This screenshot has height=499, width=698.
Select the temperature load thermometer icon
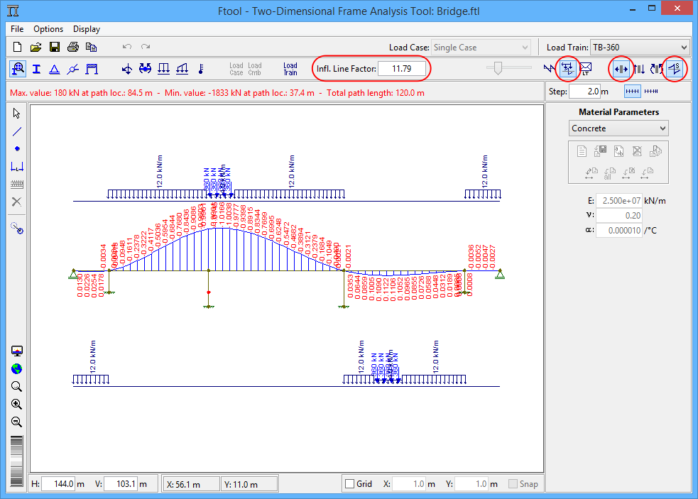200,69
